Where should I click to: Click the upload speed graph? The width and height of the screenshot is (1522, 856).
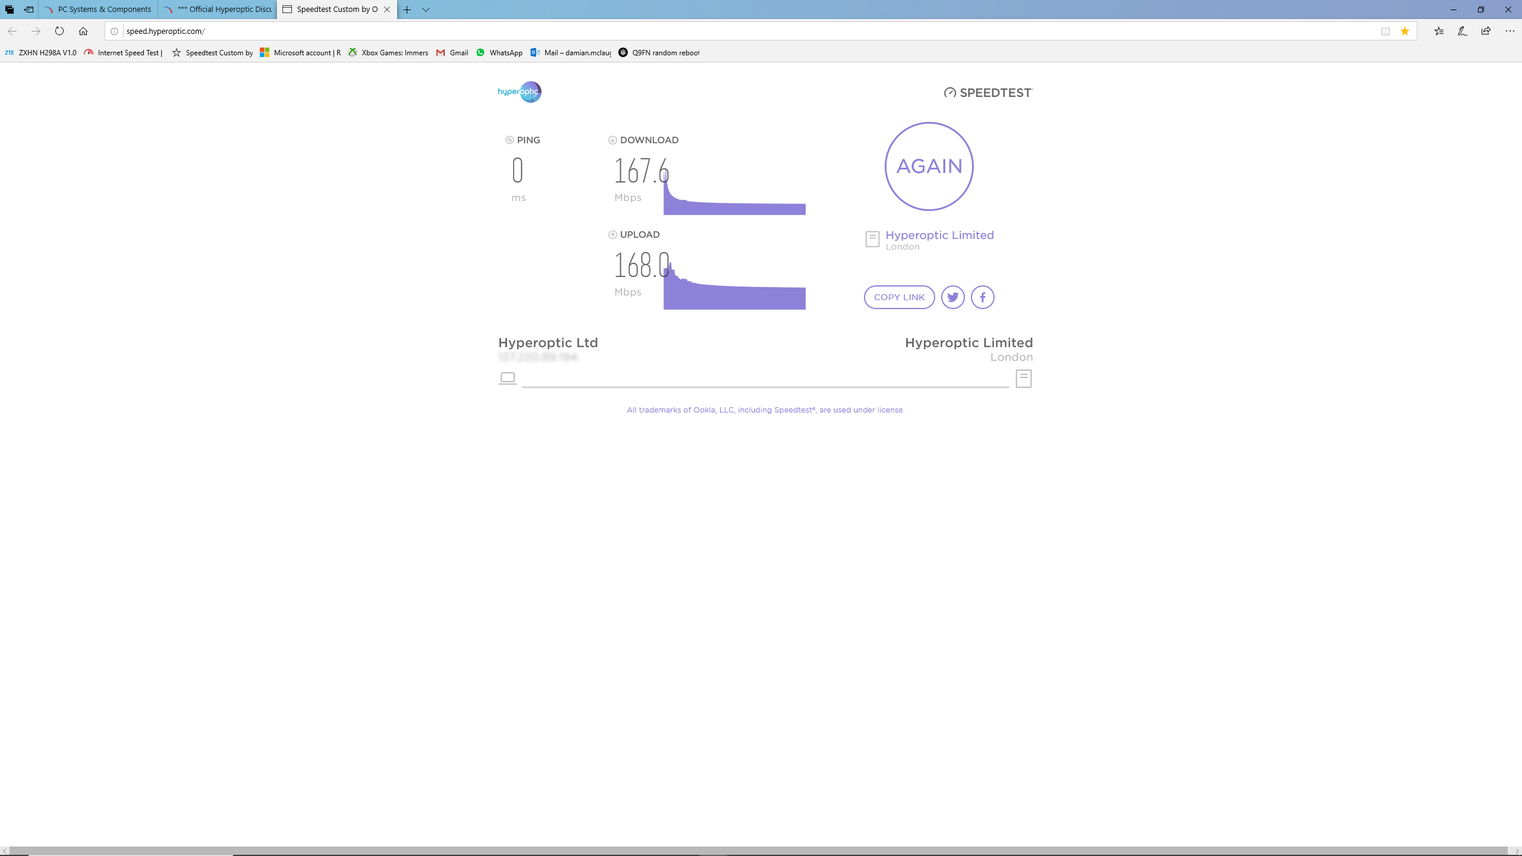coord(734,287)
